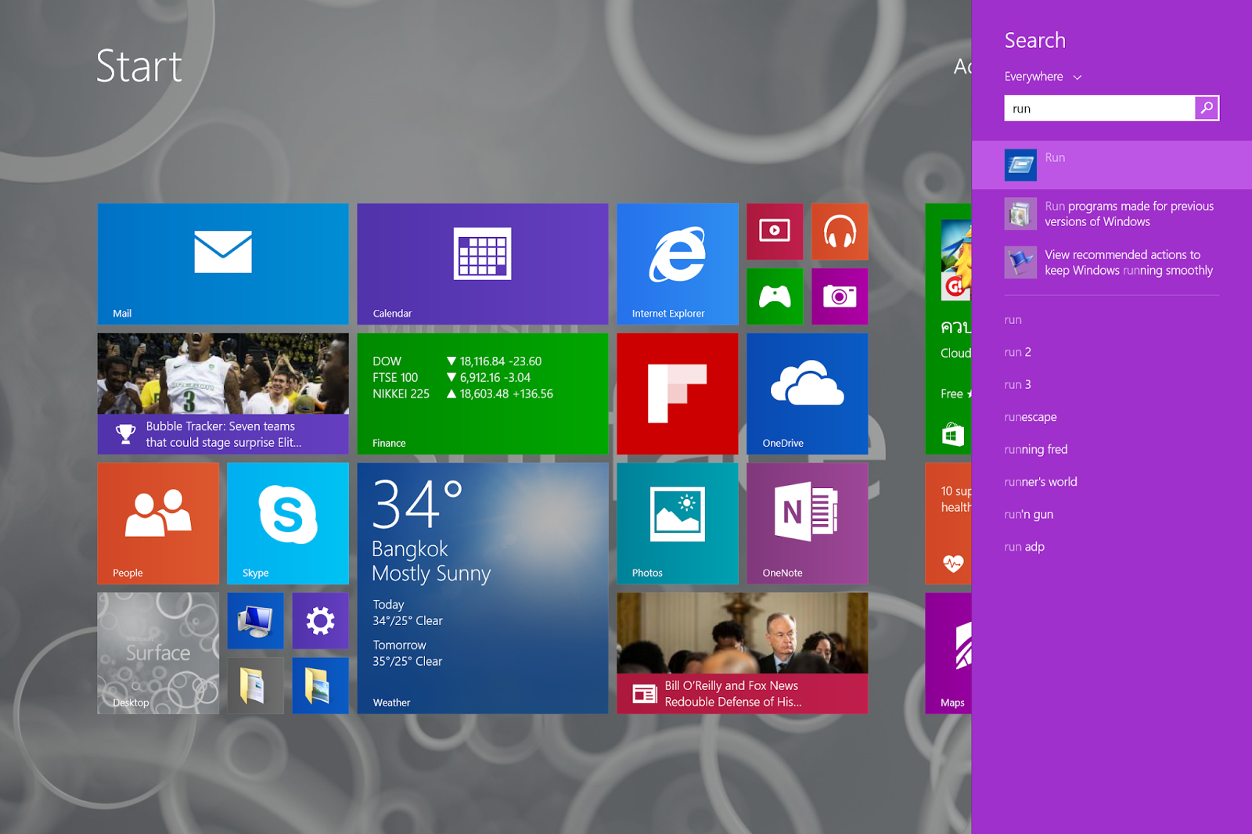
Task: Open the Video tile
Action: coord(775,232)
